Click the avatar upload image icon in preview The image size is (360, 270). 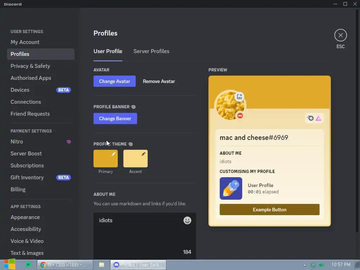tap(239, 97)
